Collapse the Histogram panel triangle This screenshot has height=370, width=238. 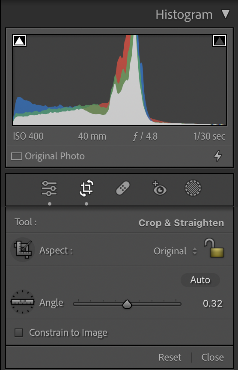click(x=226, y=15)
